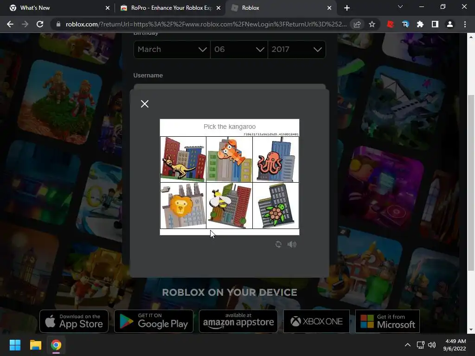Open the Xbox One badge
Image resolution: width=475 pixels, height=356 pixels.
[316, 321]
